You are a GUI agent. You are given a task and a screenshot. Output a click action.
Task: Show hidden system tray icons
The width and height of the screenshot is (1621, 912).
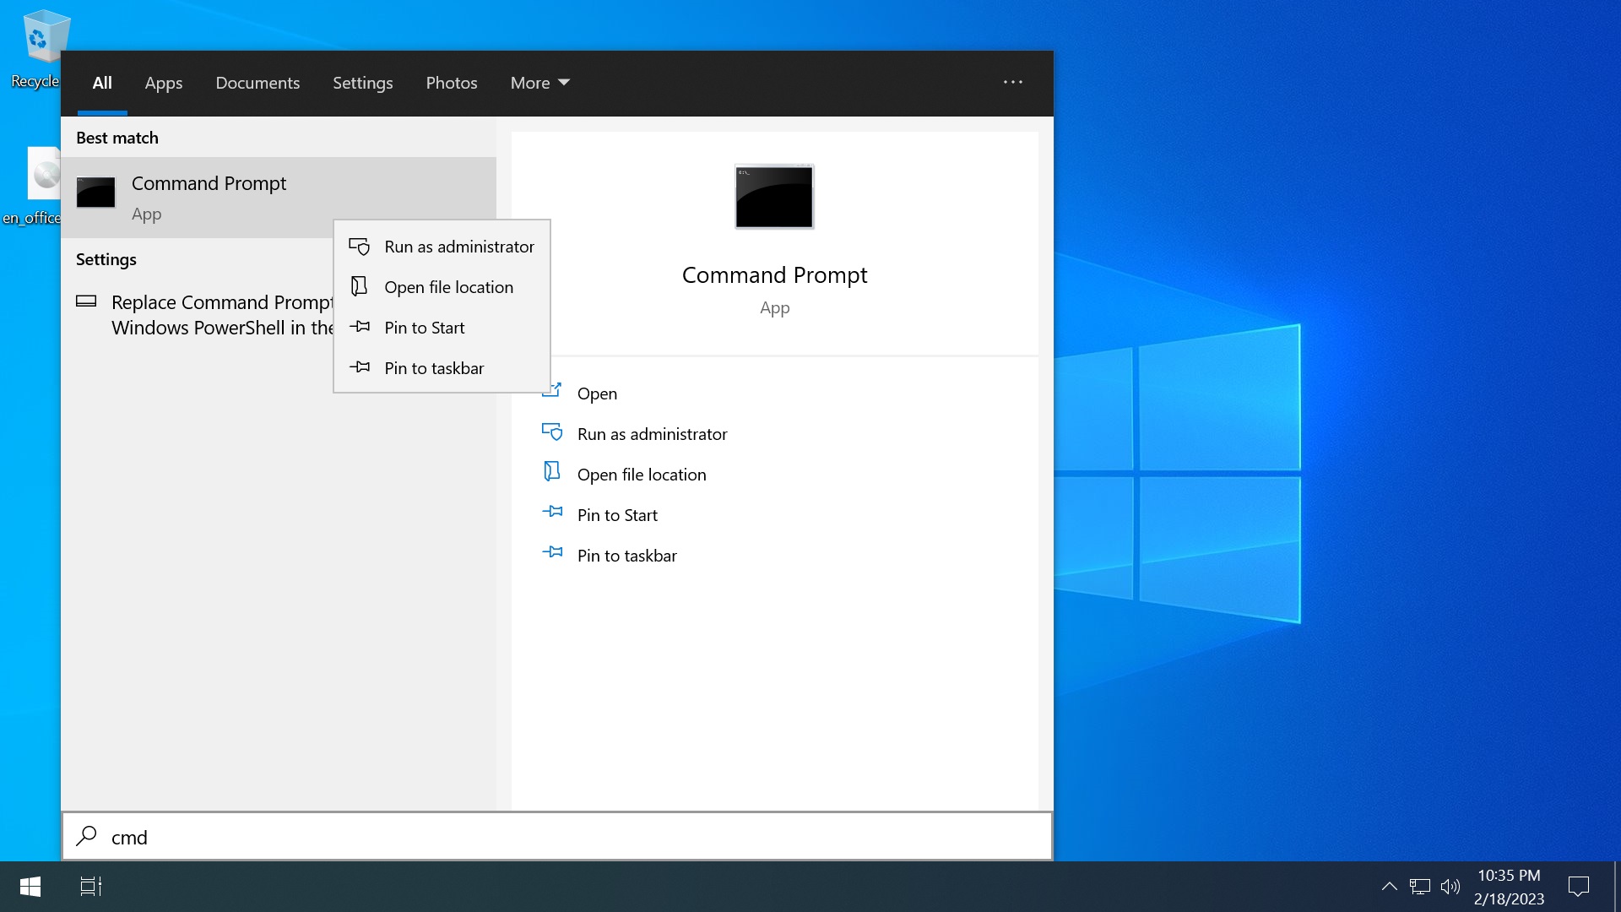pyautogui.click(x=1389, y=887)
